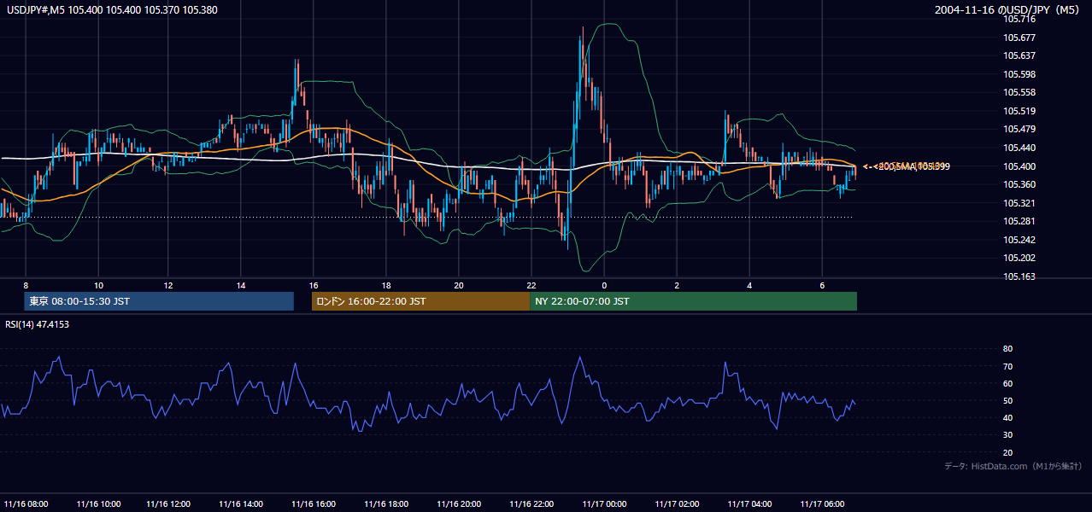Click the 11/16 14:00 bottom time label
Screen dimensions: 1092x512
pyautogui.click(x=241, y=503)
